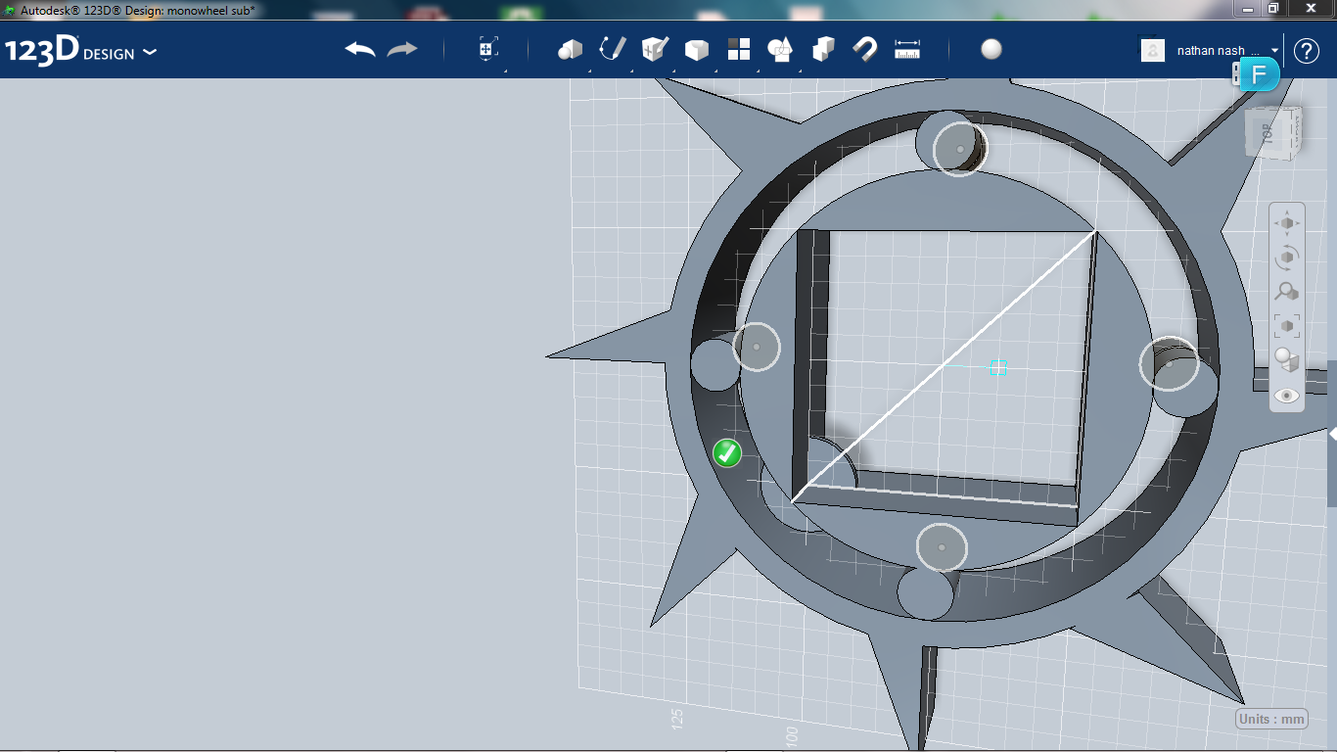
Task: Select the Zoom navigation tool
Action: [x=1286, y=292]
